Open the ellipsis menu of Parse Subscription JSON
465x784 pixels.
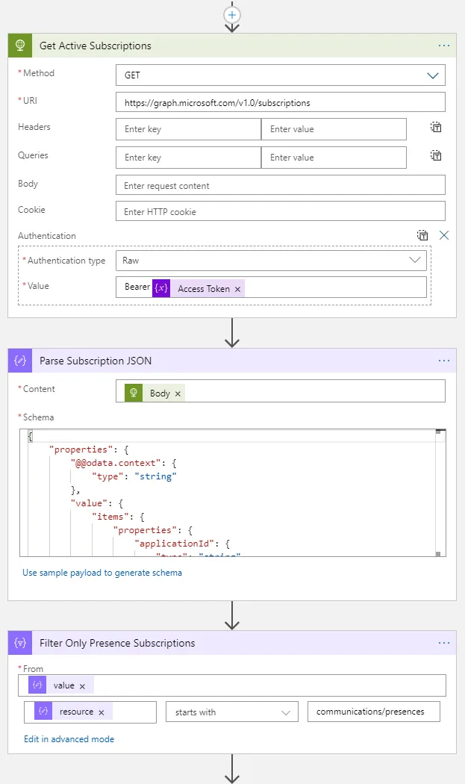443,361
